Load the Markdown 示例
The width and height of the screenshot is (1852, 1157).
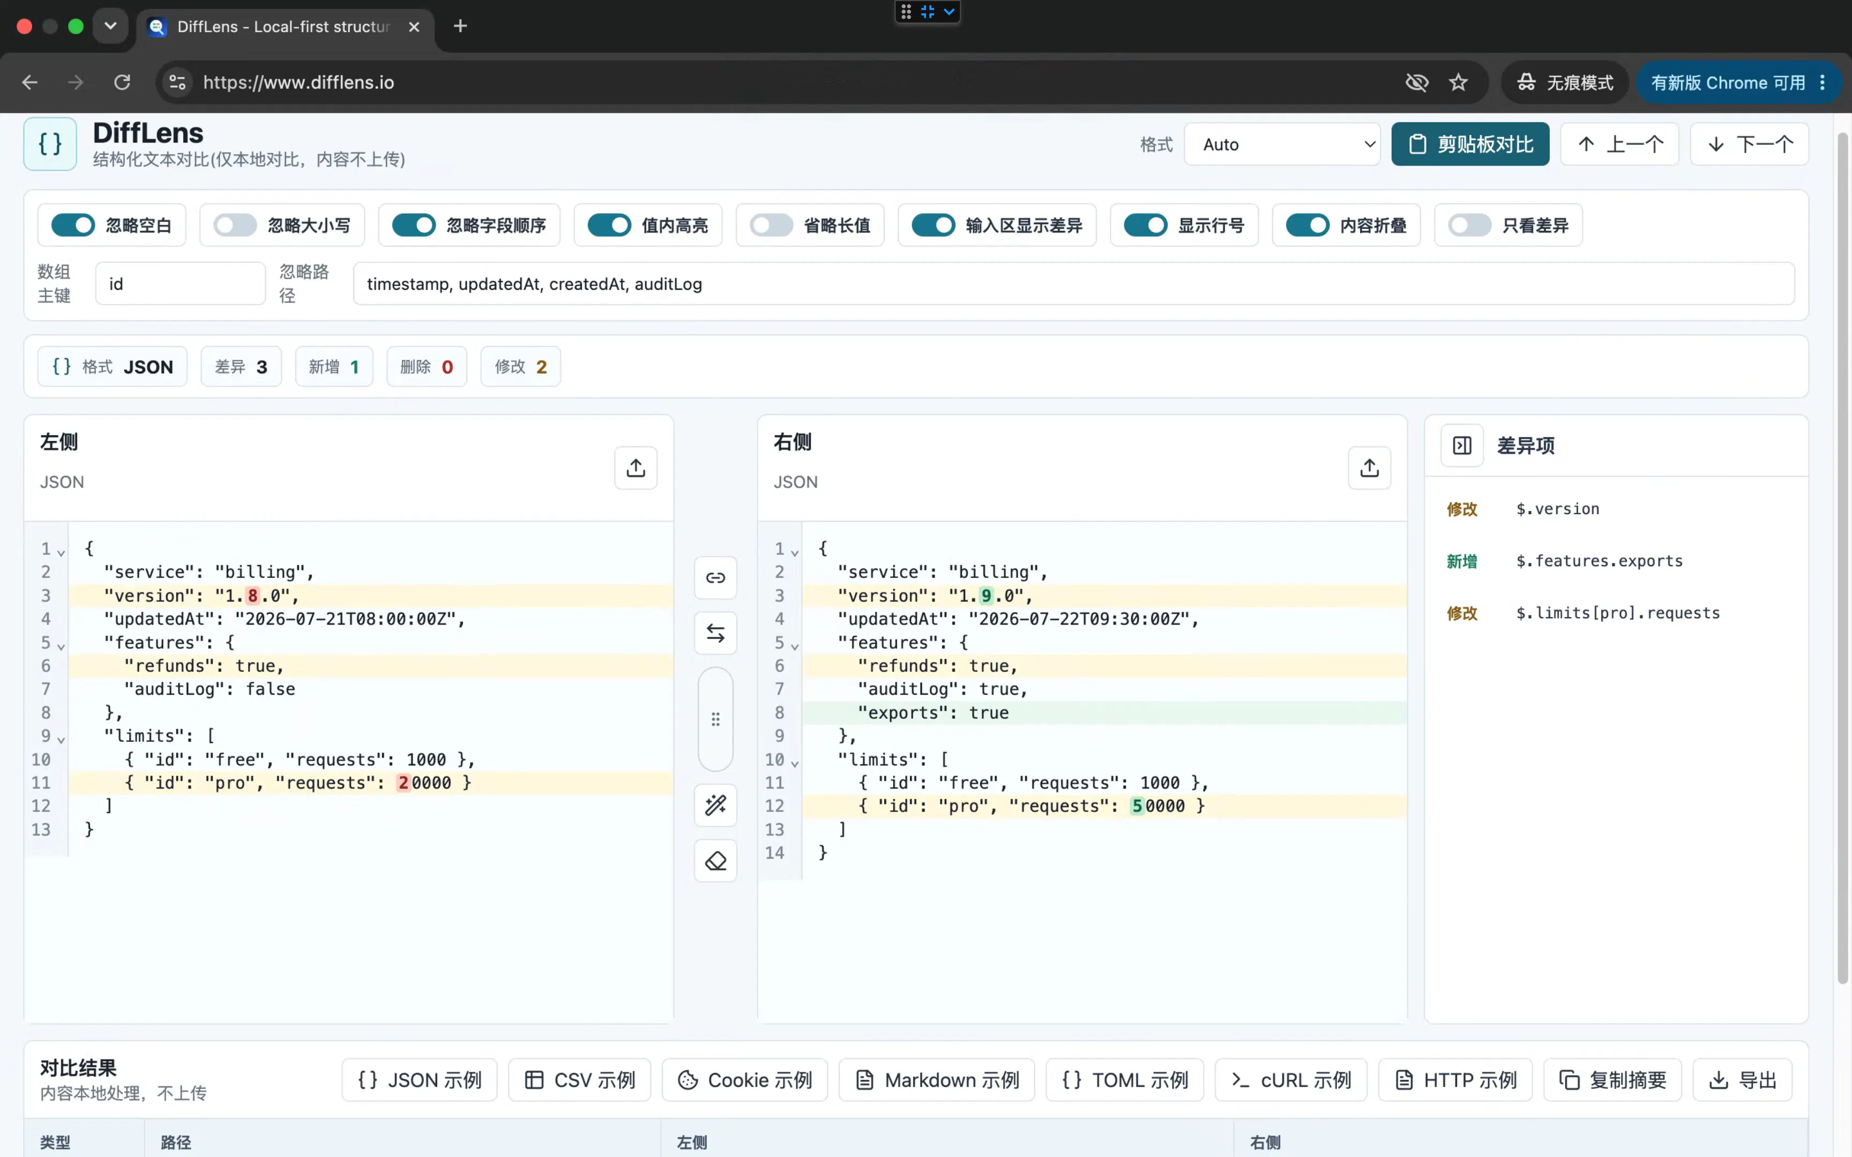tap(937, 1080)
